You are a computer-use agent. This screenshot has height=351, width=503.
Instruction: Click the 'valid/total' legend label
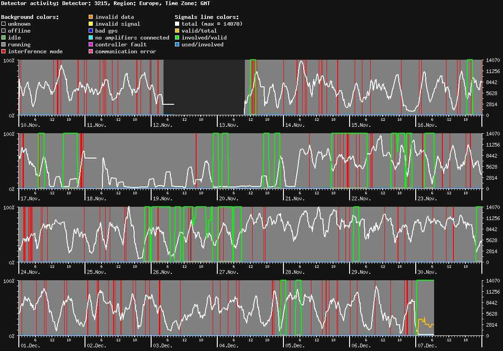click(x=199, y=31)
